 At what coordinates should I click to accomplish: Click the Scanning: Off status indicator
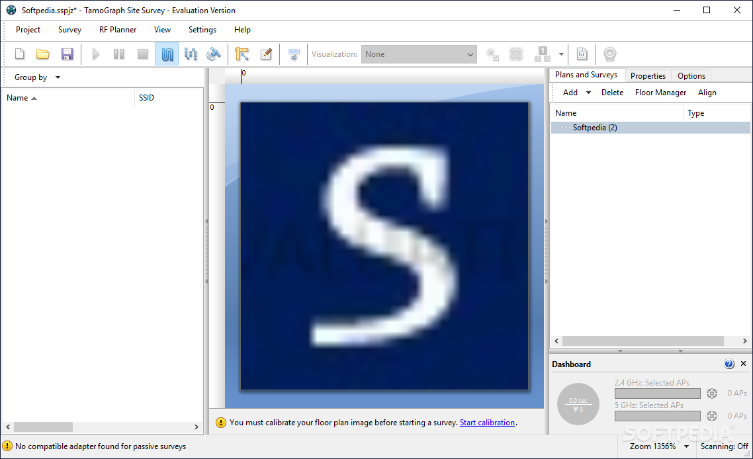point(724,446)
